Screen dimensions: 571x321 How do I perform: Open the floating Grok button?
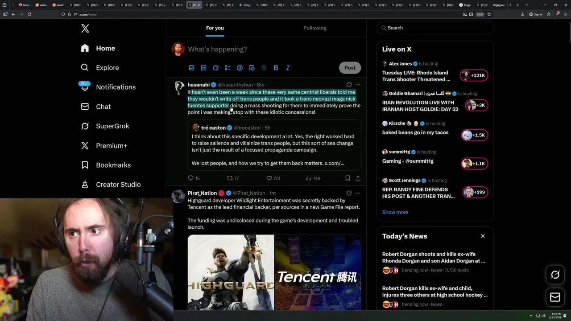pos(555,275)
